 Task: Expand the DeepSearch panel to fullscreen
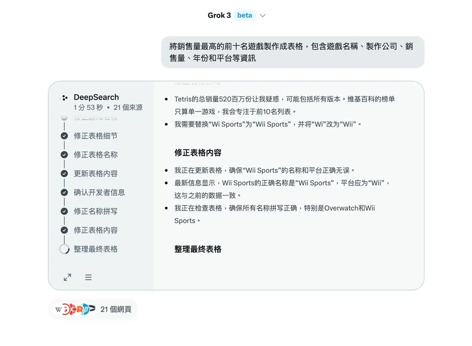[x=67, y=277]
